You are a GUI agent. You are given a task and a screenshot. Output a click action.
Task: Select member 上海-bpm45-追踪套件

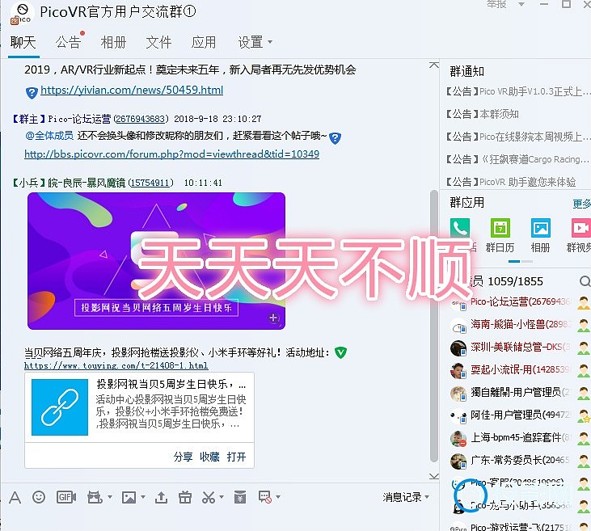(x=519, y=437)
